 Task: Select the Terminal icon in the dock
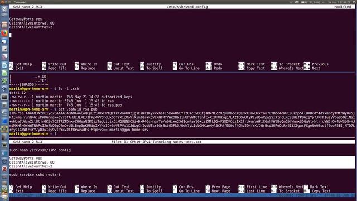coord(4,97)
